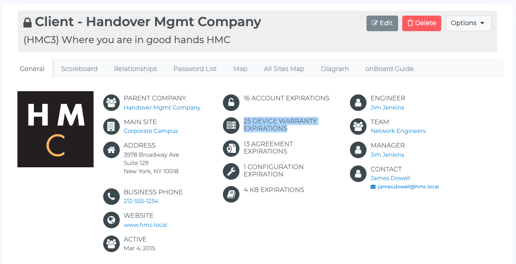
Task: Open the Corporate Campus site link
Action: point(151,131)
